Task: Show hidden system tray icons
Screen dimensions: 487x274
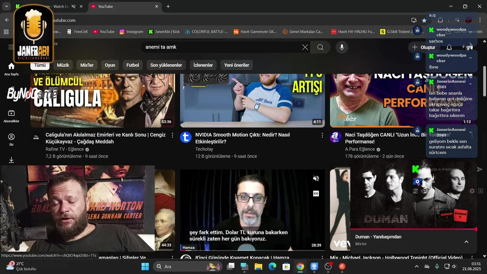Action: [x=417, y=266]
